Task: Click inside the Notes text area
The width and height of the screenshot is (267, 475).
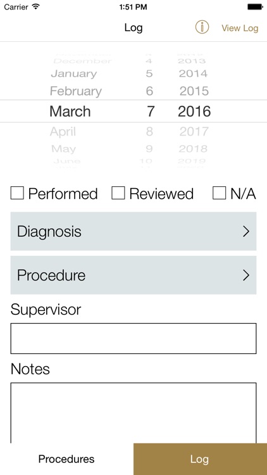Action: pos(133,413)
